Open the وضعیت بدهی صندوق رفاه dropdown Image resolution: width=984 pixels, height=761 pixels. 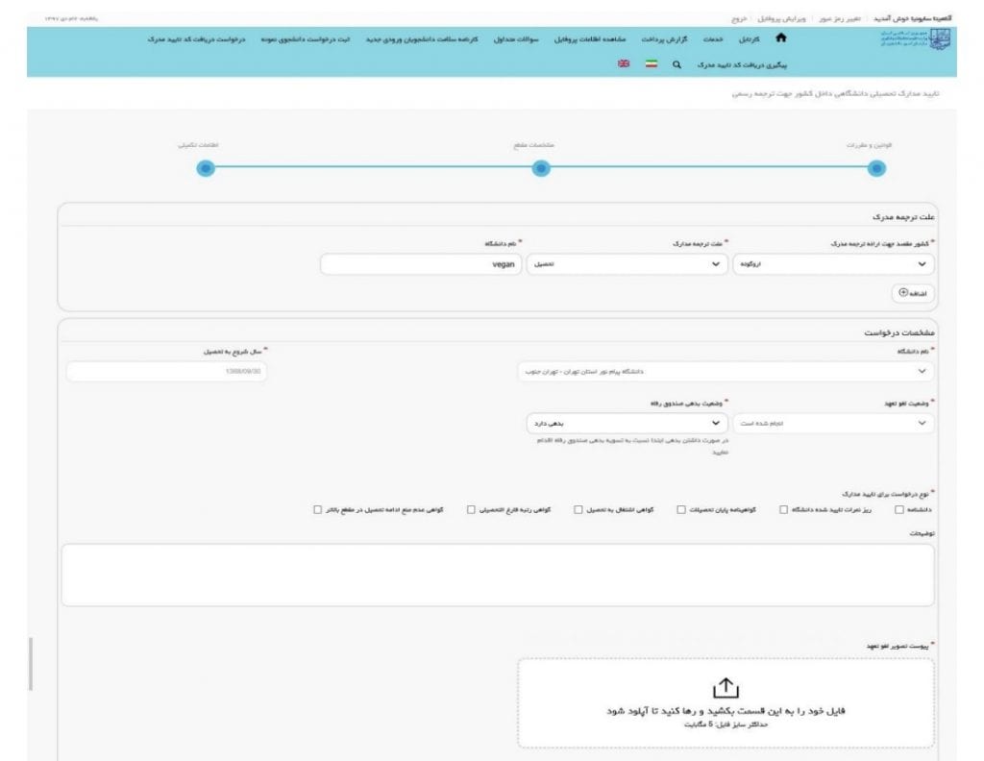pos(626,423)
